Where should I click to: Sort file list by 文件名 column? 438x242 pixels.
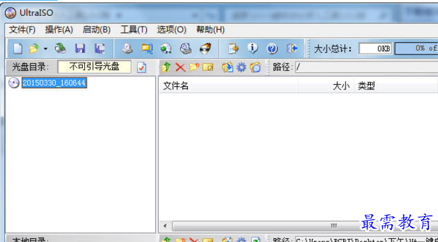[228, 86]
